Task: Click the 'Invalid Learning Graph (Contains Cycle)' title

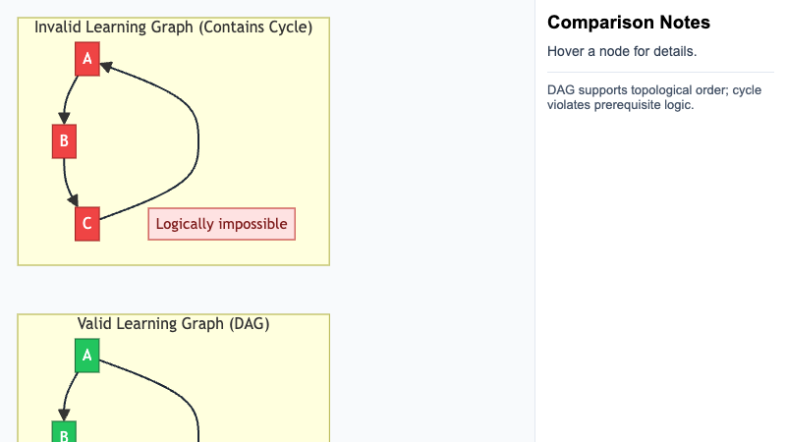Action: coord(174,28)
